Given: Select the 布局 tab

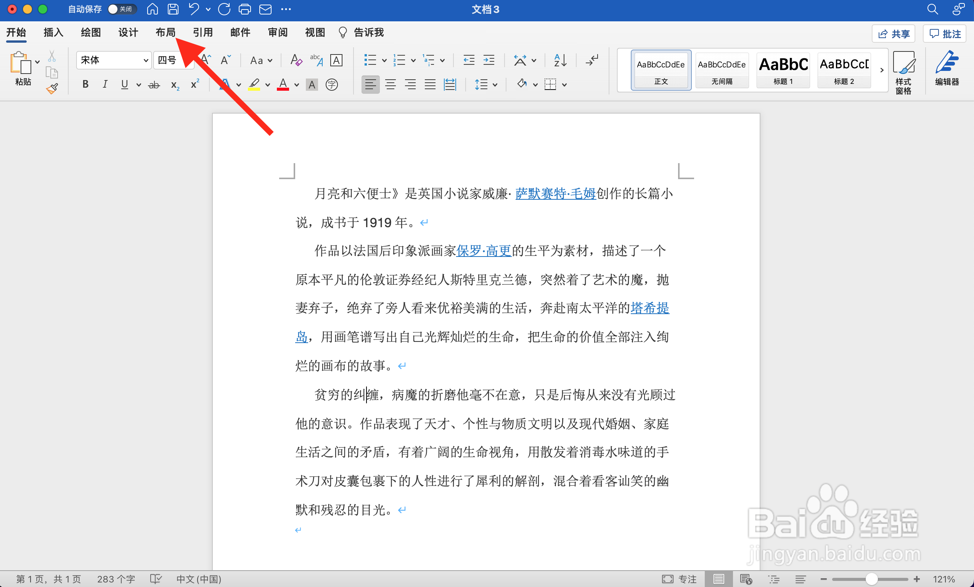Looking at the screenshot, I should tap(165, 32).
